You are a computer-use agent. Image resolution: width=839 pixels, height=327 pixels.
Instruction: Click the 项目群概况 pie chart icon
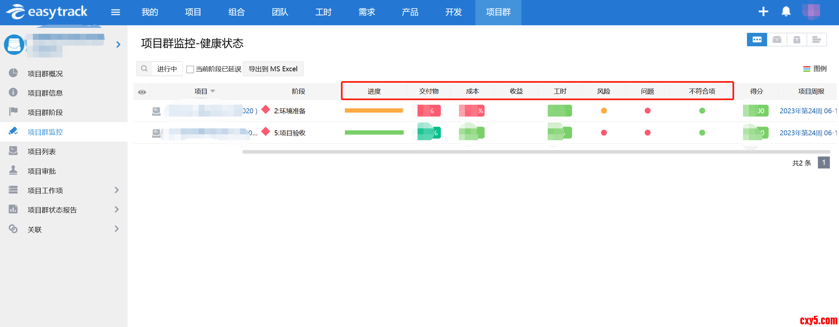13,73
